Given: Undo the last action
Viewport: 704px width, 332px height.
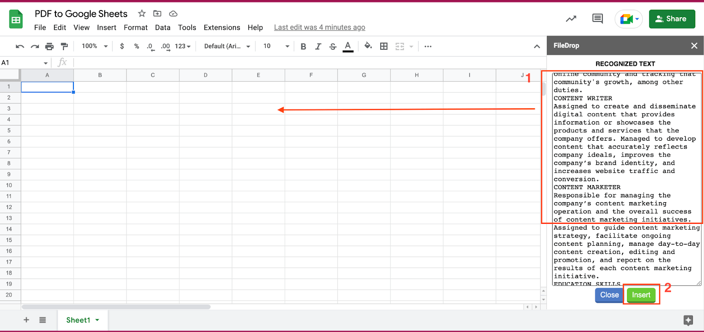Looking at the screenshot, I should pyautogui.click(x=20, y=46).
